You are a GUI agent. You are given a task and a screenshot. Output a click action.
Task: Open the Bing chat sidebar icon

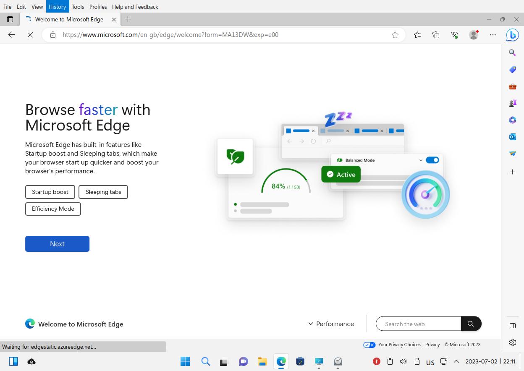(x=512, y=35)
